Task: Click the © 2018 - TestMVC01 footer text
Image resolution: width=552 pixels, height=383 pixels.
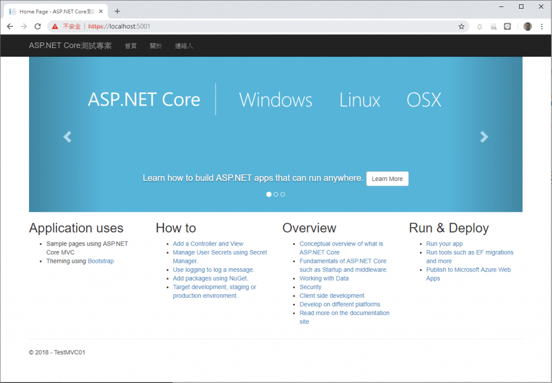Action: coord(57,352)
